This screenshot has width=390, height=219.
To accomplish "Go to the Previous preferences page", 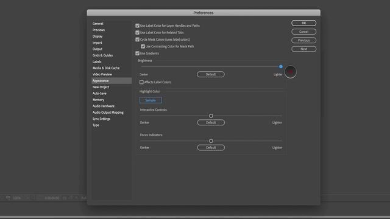I will pyautogui.click(x=303, y=41).
